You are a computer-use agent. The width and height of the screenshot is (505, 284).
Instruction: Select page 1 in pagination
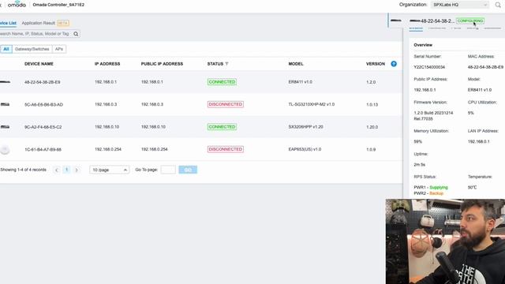(x=66, y=170)
